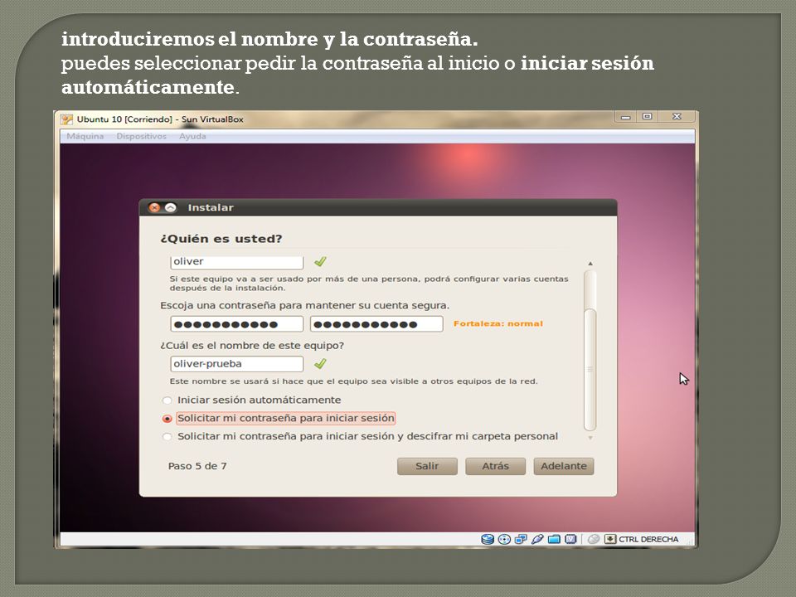Click the network adapter status icon
796x597 pixels.
click(521, 539)
